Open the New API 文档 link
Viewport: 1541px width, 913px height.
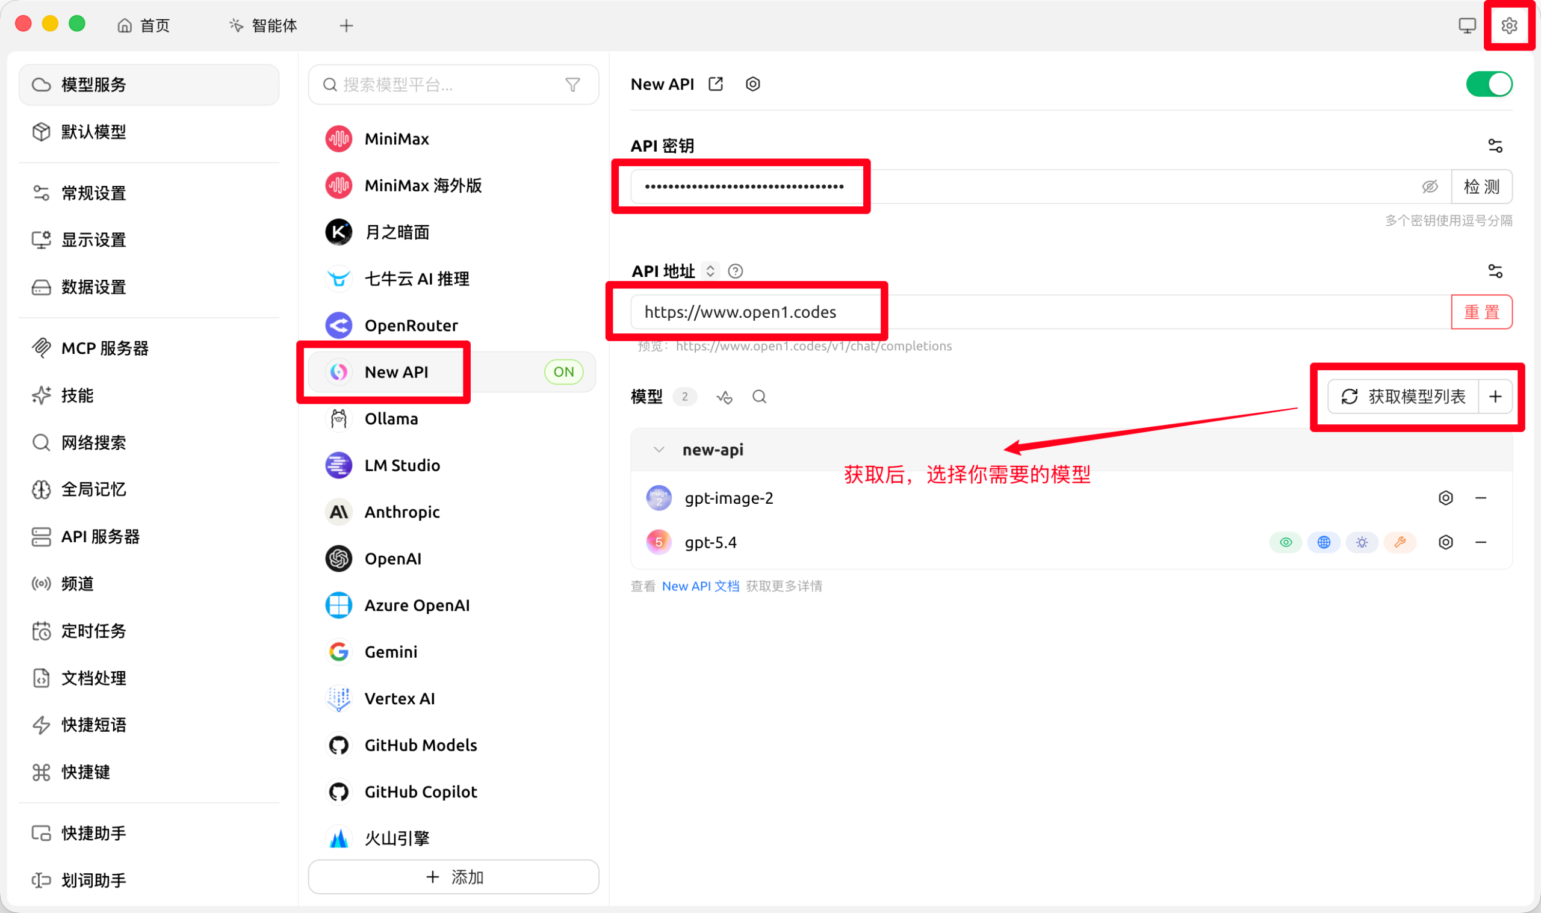(700, 586)
